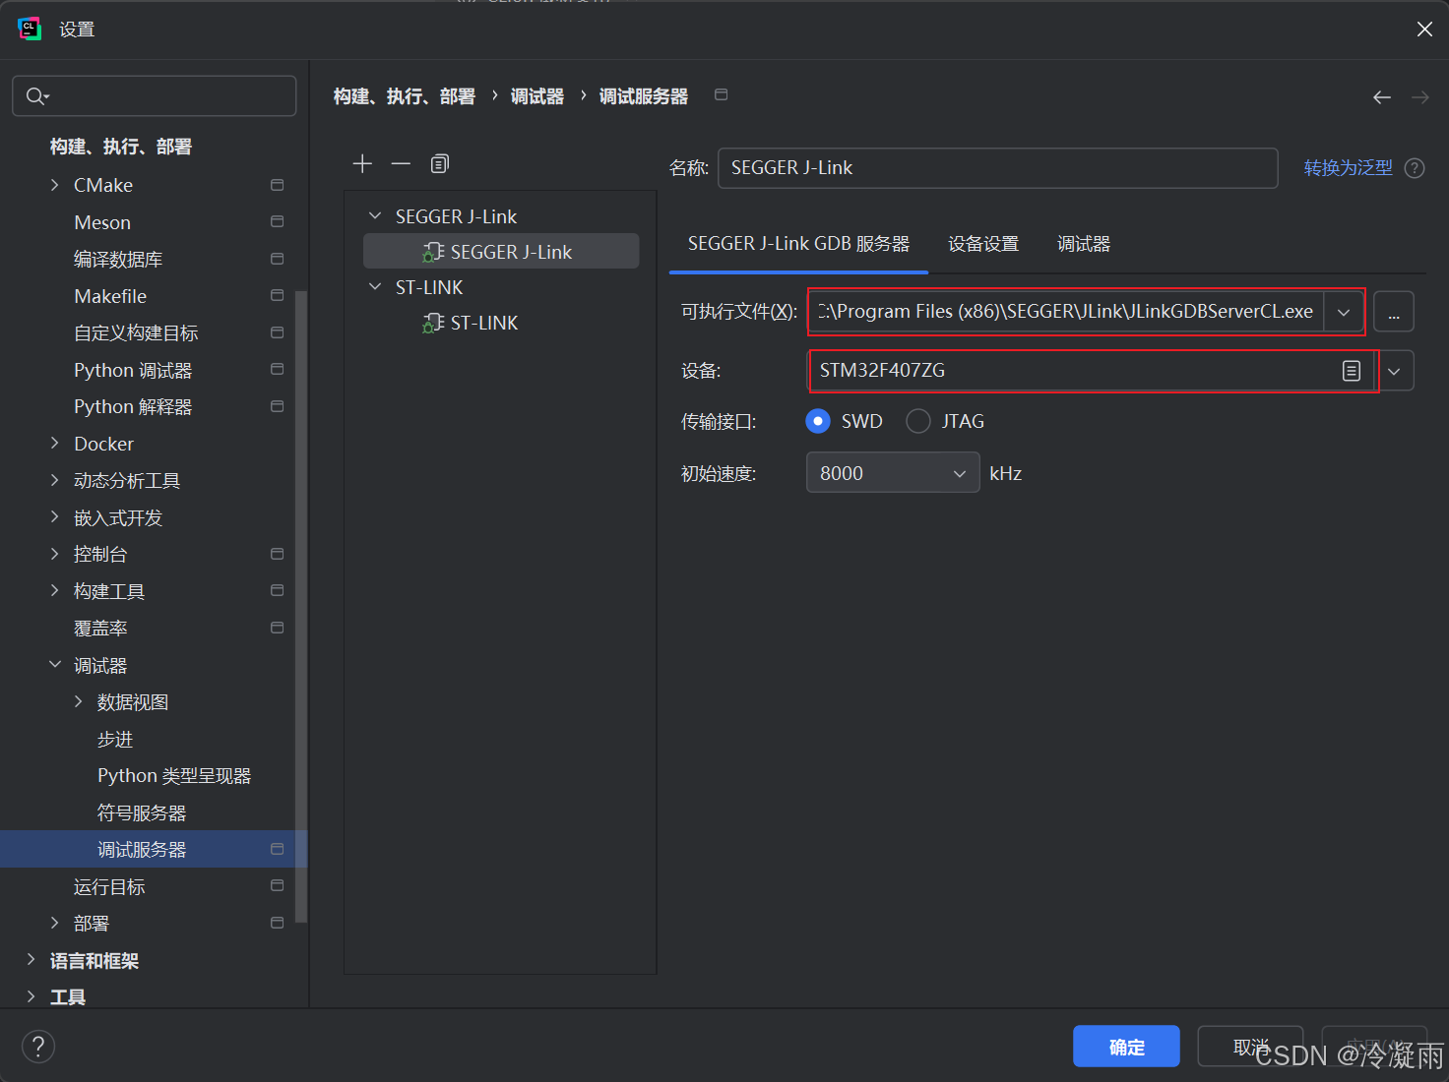Click the project icon on CMake row
Image resolution: width=1449 pixels, height=1082 pixels.
point(277,185)
